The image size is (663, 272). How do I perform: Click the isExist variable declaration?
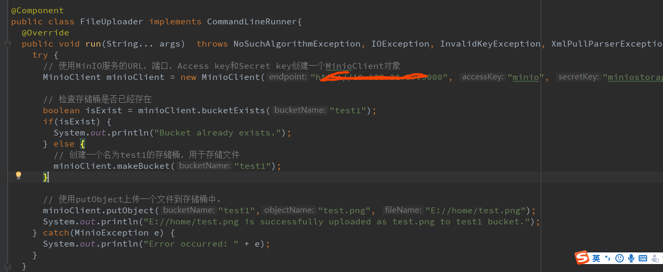click(104, 111)
